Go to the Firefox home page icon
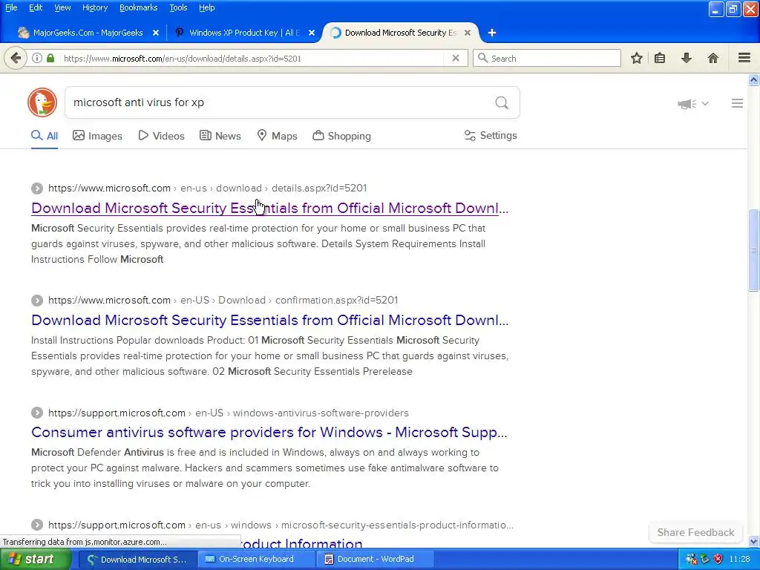Screen dimensions: 760x570 [x=713, y=58]
